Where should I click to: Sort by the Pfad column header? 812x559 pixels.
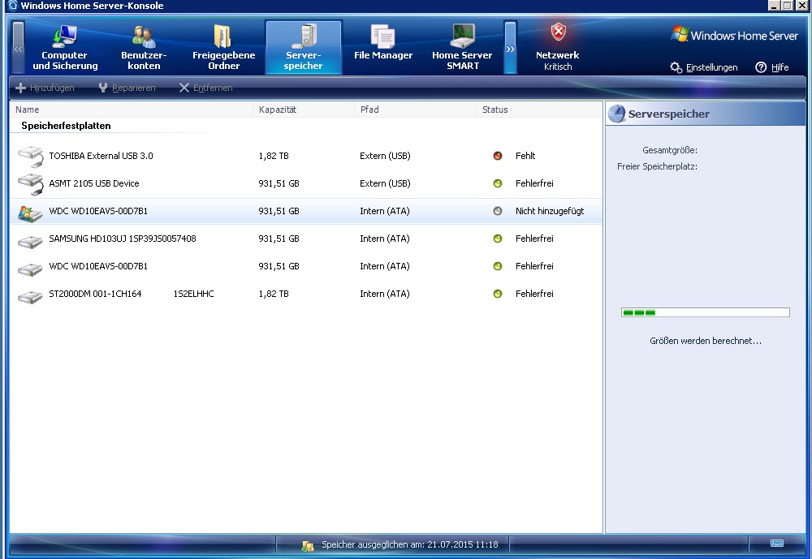(x=415, y=110)
